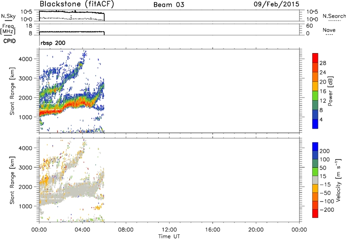Click the 28 label on power colorbar
Screen dimensions: 346x239
click(323, 63)
